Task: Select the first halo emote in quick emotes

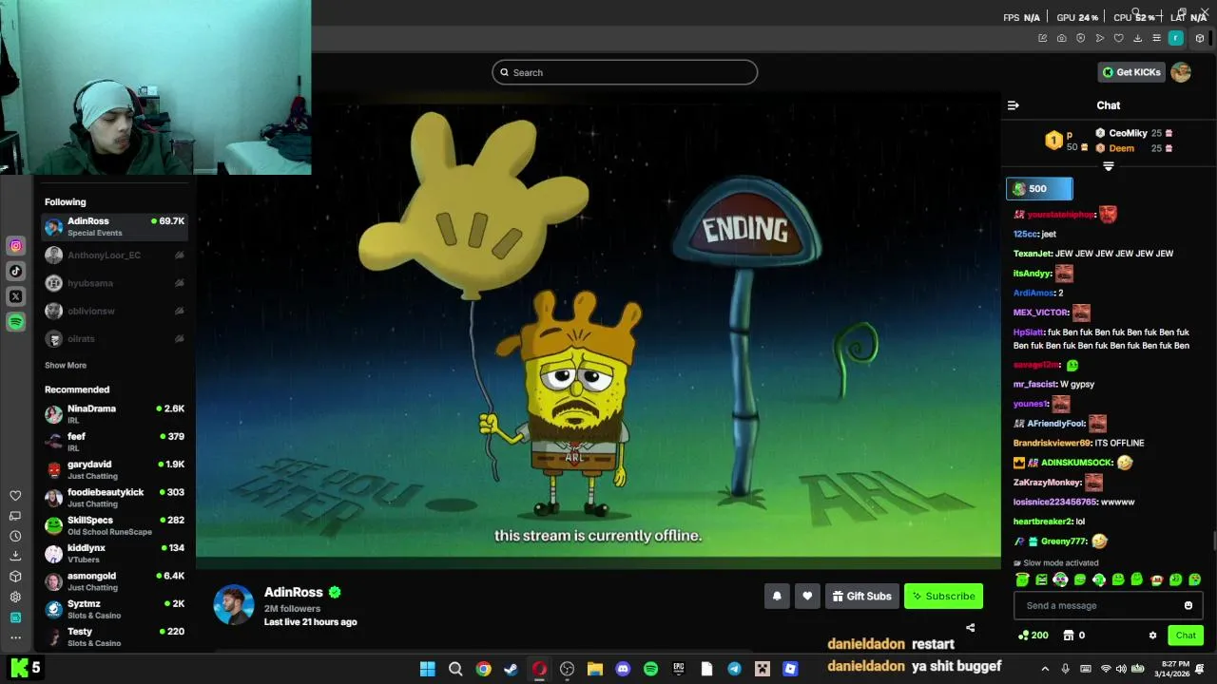Action: [1022, 579]
